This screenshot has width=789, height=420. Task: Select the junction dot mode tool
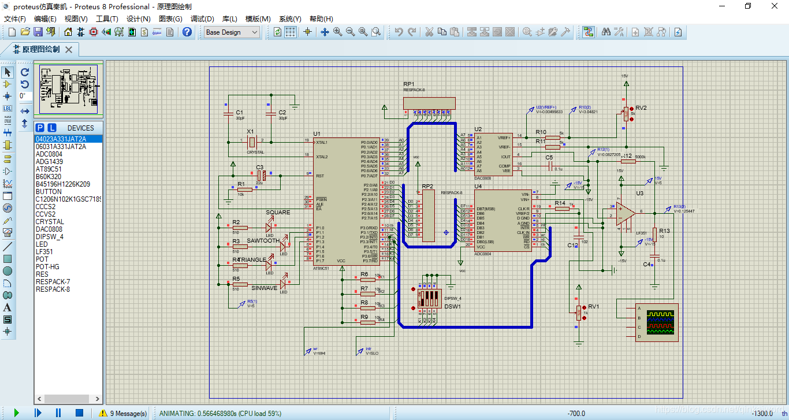8,96
